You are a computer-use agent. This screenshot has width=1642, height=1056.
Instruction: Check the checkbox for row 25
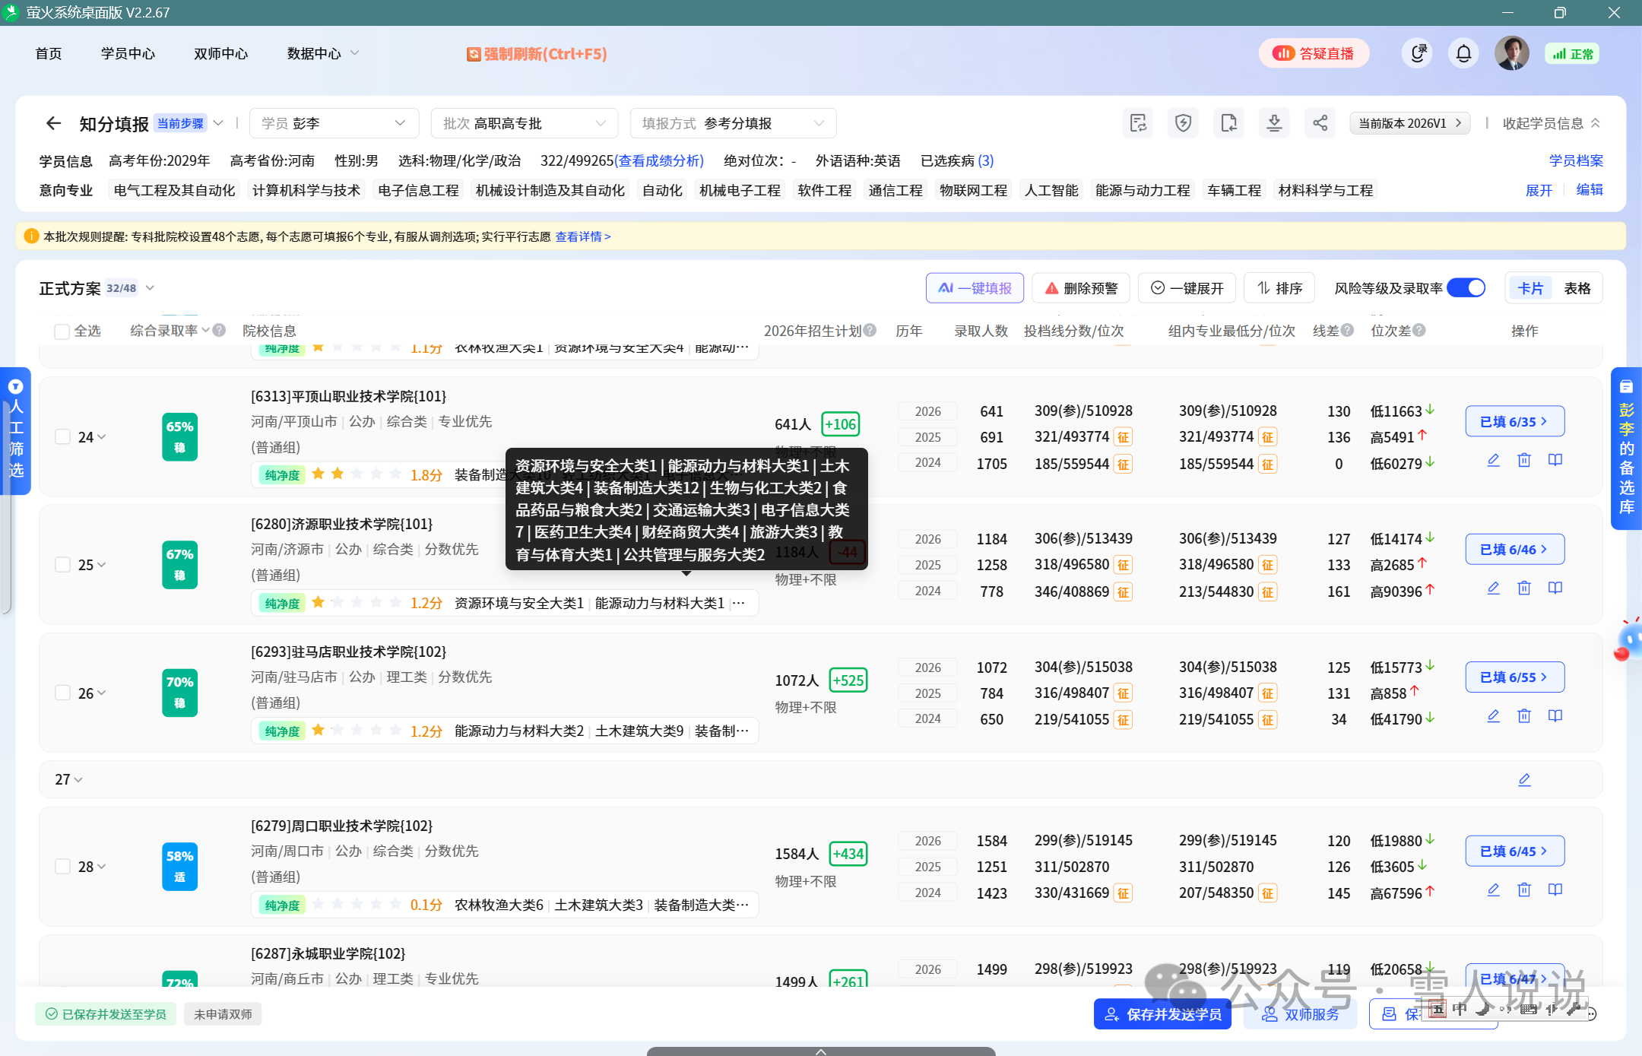[62, 565]
